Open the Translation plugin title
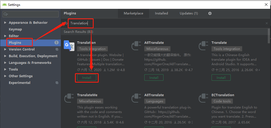 point(86,42)
